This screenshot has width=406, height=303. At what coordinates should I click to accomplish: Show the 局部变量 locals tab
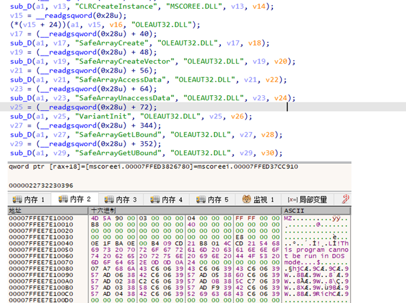click(307, 199)
